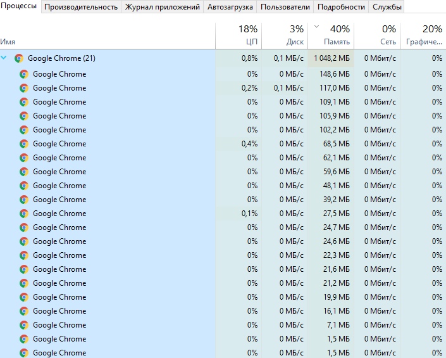Image resolution: width=446 pixels, height=358 pixels.
Task: Click the sort arrow above the 40% memory header
Action: click(316, 27)
